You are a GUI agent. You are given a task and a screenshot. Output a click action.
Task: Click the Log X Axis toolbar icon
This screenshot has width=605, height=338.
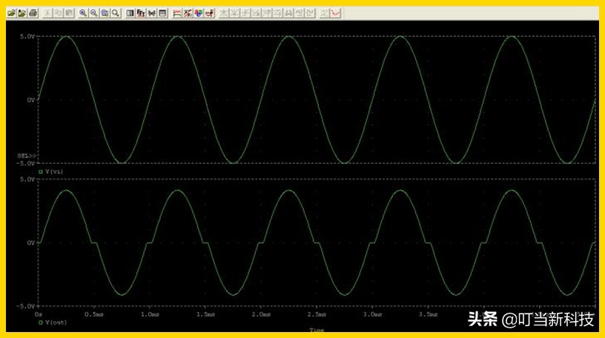(x=130, y=13)
